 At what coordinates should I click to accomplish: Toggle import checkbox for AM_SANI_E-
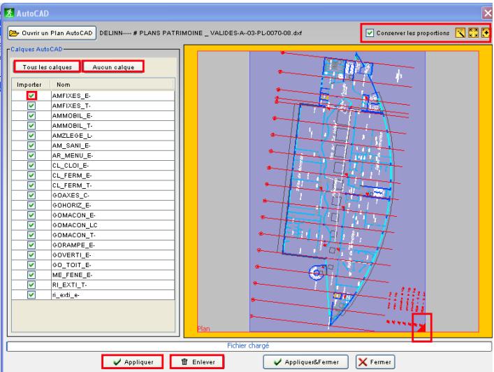point(31,145)
